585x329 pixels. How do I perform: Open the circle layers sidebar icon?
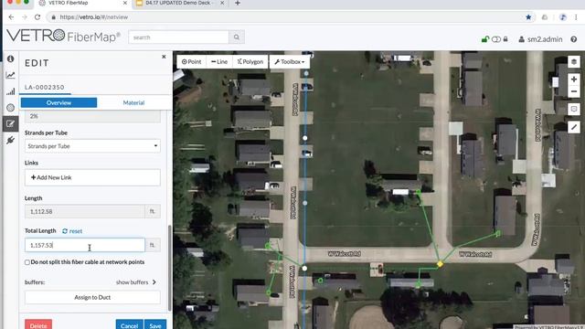coord(10,108)
